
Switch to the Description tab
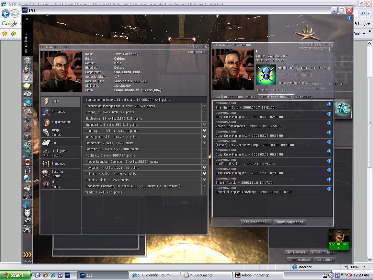click(233, 97)
